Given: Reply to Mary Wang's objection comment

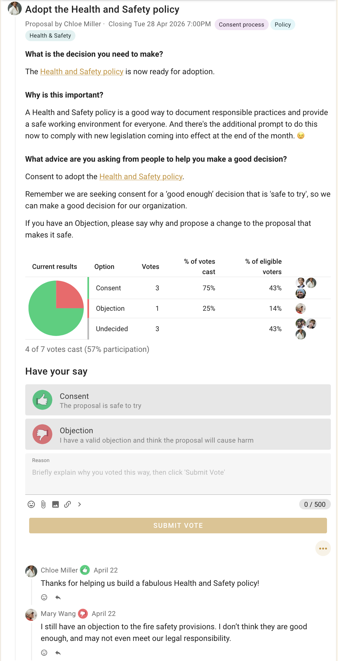Looking at the screenshot, I should point(58,653).
